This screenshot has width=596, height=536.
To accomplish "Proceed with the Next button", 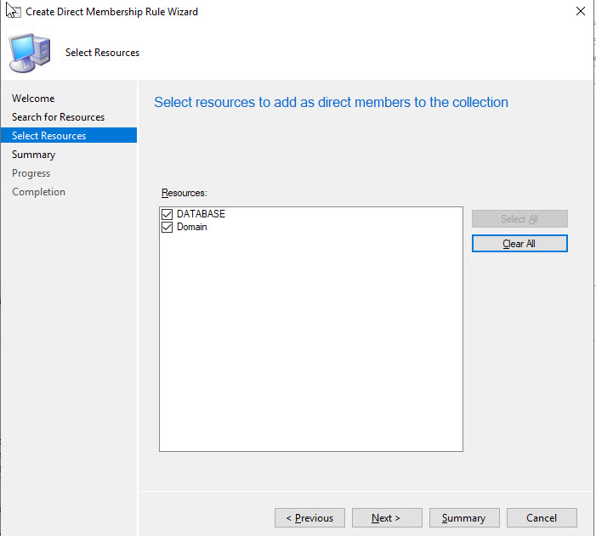I will pos(386,518).
